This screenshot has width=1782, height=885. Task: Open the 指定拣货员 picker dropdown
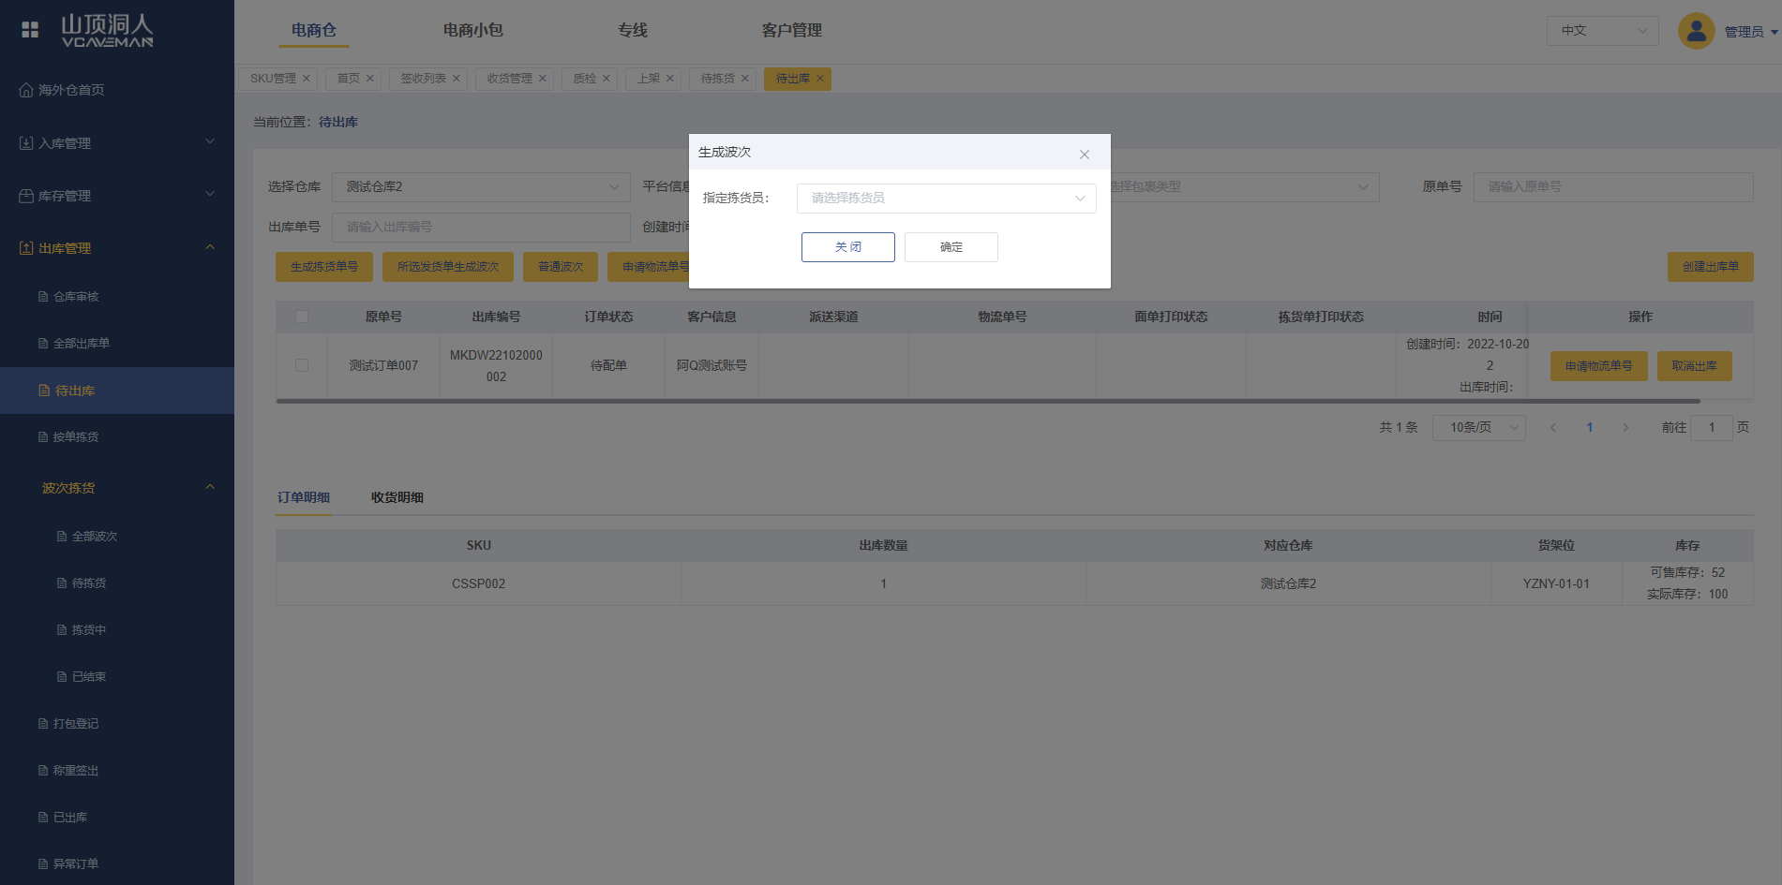tap(946, 199)
